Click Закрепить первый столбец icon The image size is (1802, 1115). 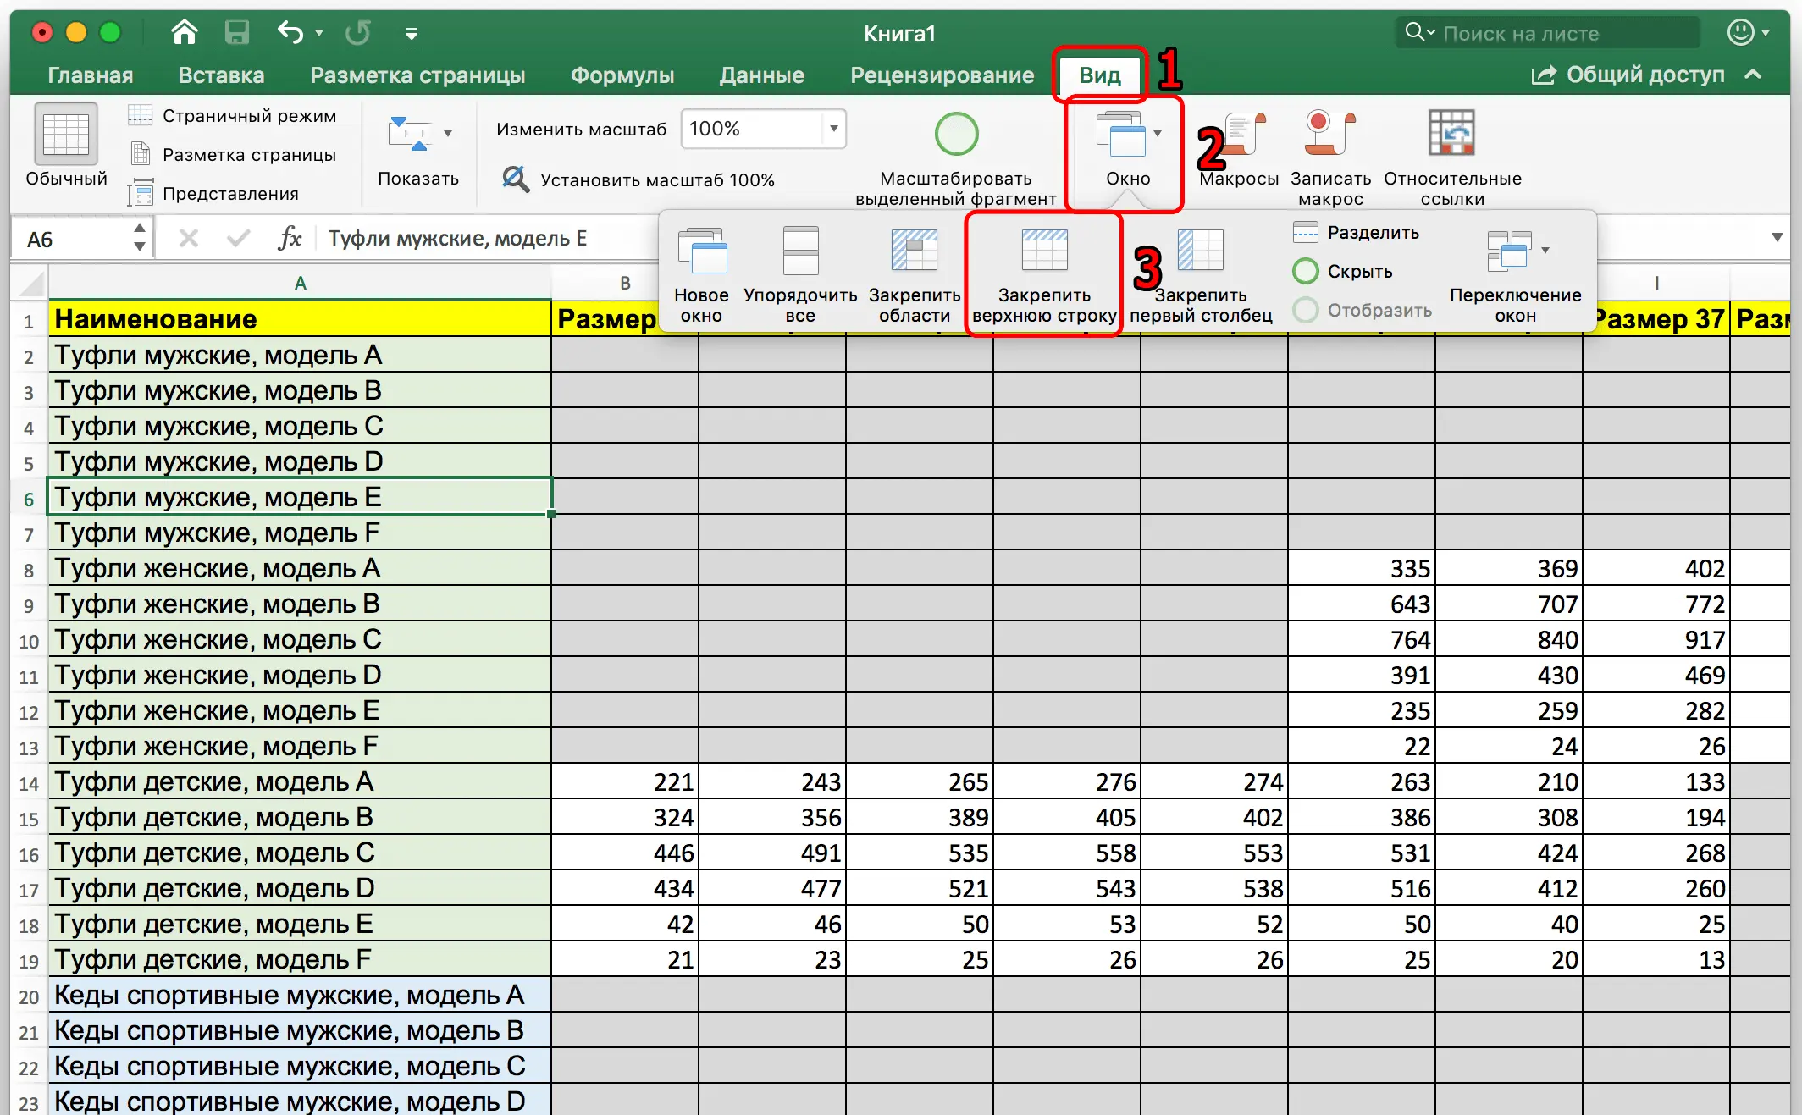pyautogui.click(x=1201, y=251)
